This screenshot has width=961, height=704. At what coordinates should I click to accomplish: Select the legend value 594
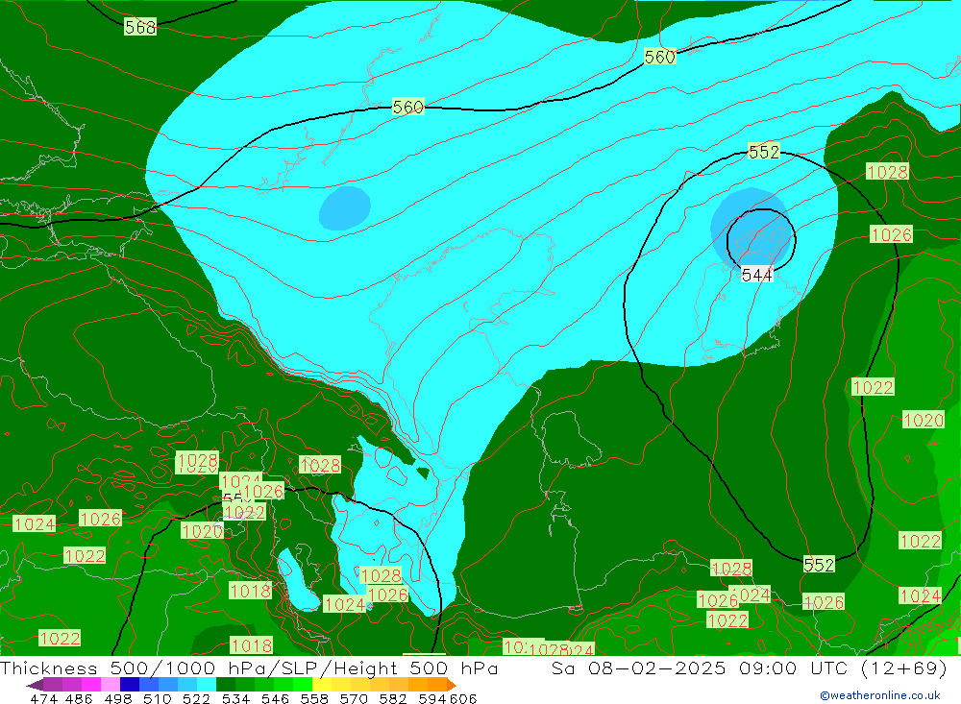coord(432,698)
